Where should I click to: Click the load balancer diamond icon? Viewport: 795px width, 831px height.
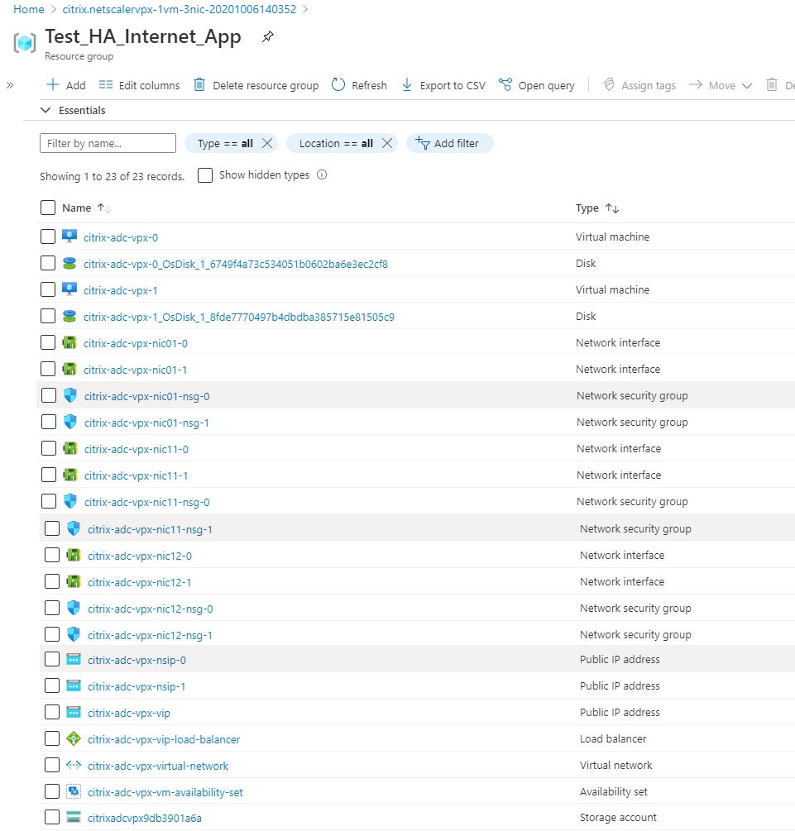[74, 738]
